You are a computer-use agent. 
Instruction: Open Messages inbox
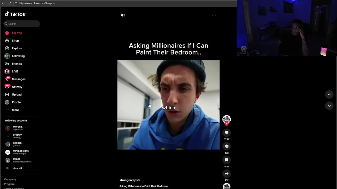pos(18,79)
